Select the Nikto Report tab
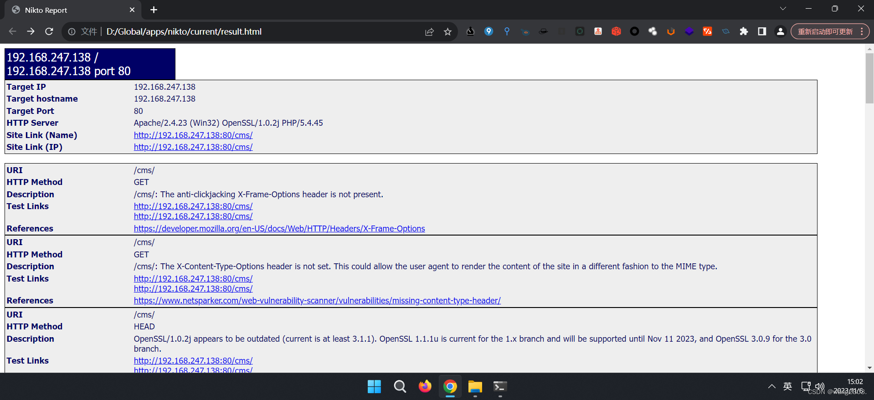Screen dimensions: 874x400 pos(73,10)
